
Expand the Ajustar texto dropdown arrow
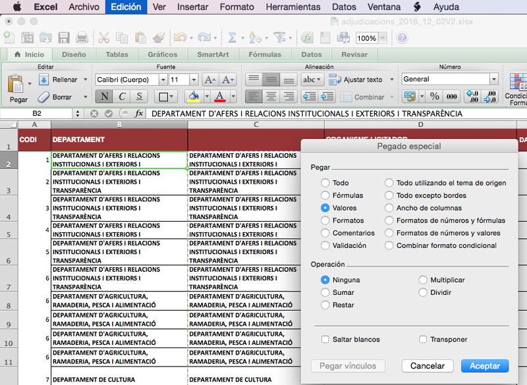click(x=391, y=80)
